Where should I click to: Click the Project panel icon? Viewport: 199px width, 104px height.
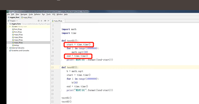pos(9,21)
